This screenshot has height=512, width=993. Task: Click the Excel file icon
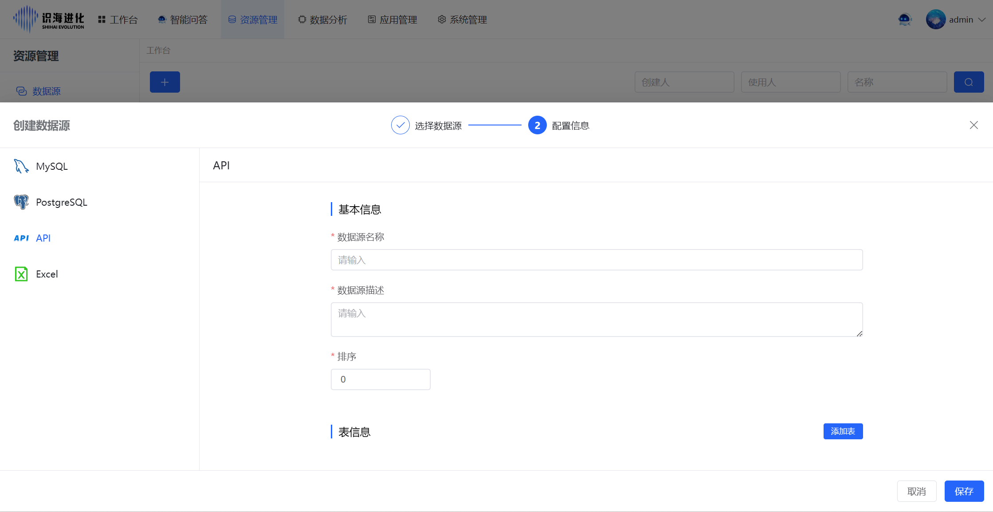click(x=21, y=274)
